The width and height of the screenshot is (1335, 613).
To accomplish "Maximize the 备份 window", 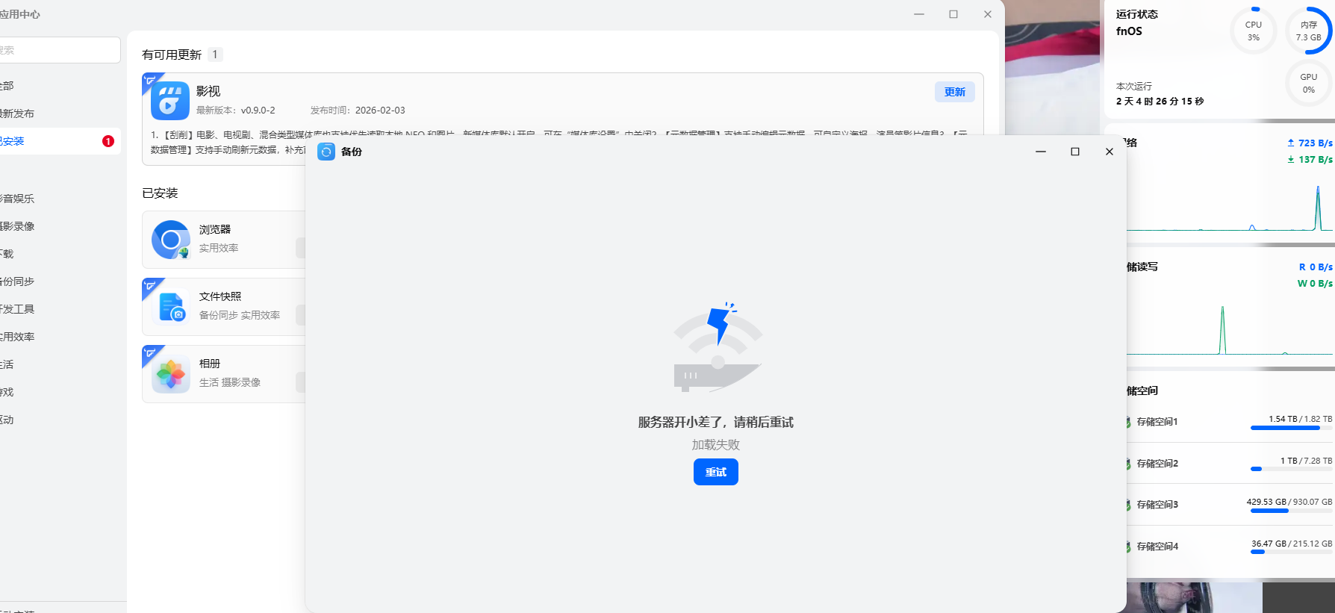I will click(x=1075, y=152).
